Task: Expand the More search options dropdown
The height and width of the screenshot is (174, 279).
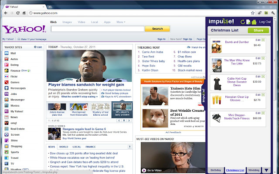Action: tap(121, 22)
